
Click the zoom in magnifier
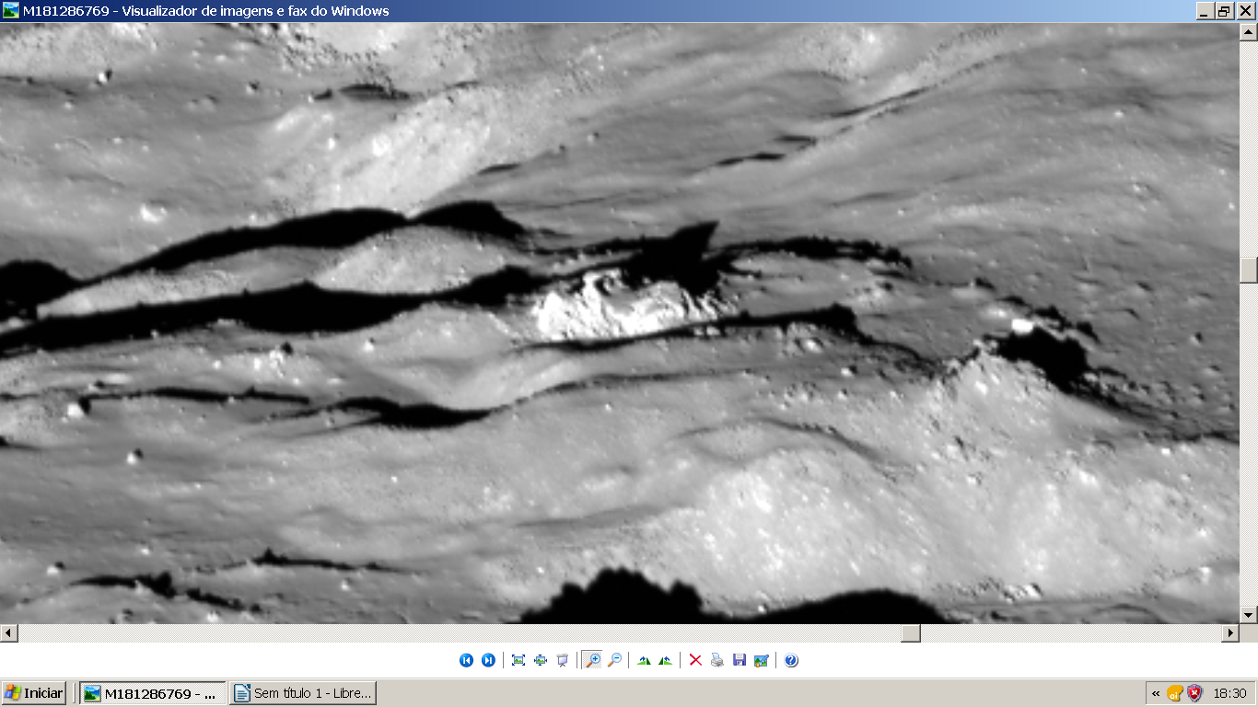click(x=592, y=660)
